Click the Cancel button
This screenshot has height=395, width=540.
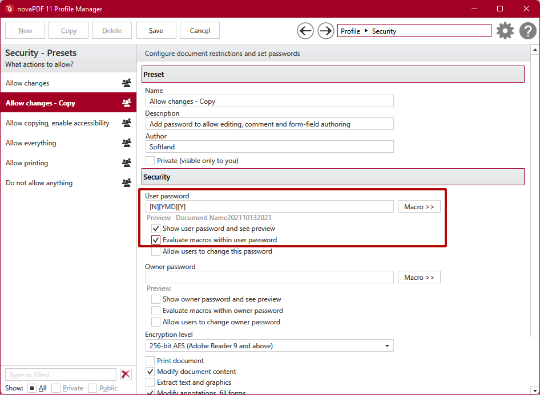(200, 31)
